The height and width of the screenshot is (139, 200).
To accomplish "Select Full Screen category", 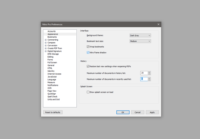I will point(52,63).
